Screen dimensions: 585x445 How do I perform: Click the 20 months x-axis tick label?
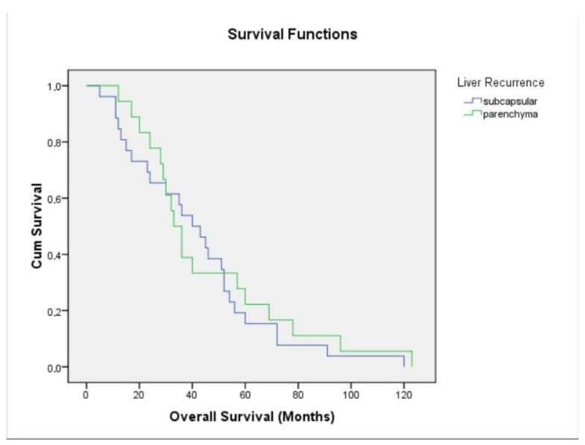[139, 395]
